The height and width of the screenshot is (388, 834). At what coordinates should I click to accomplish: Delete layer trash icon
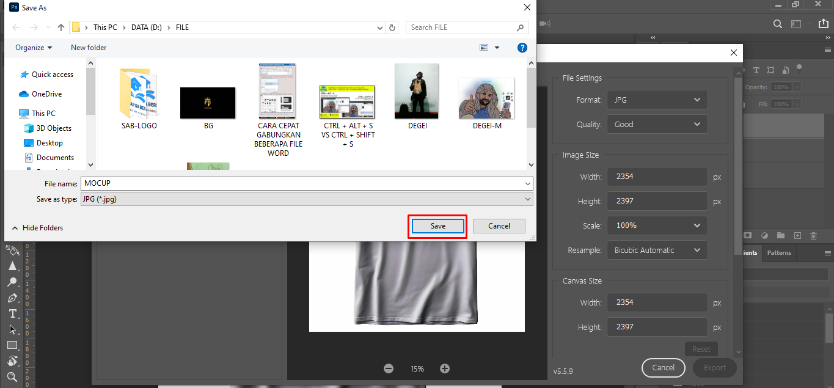click(813, 235)
